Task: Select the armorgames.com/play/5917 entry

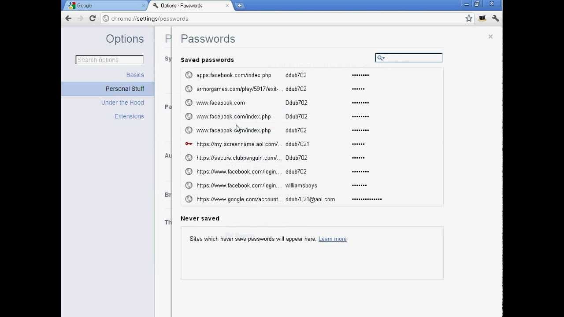Action: coord(312,89)
